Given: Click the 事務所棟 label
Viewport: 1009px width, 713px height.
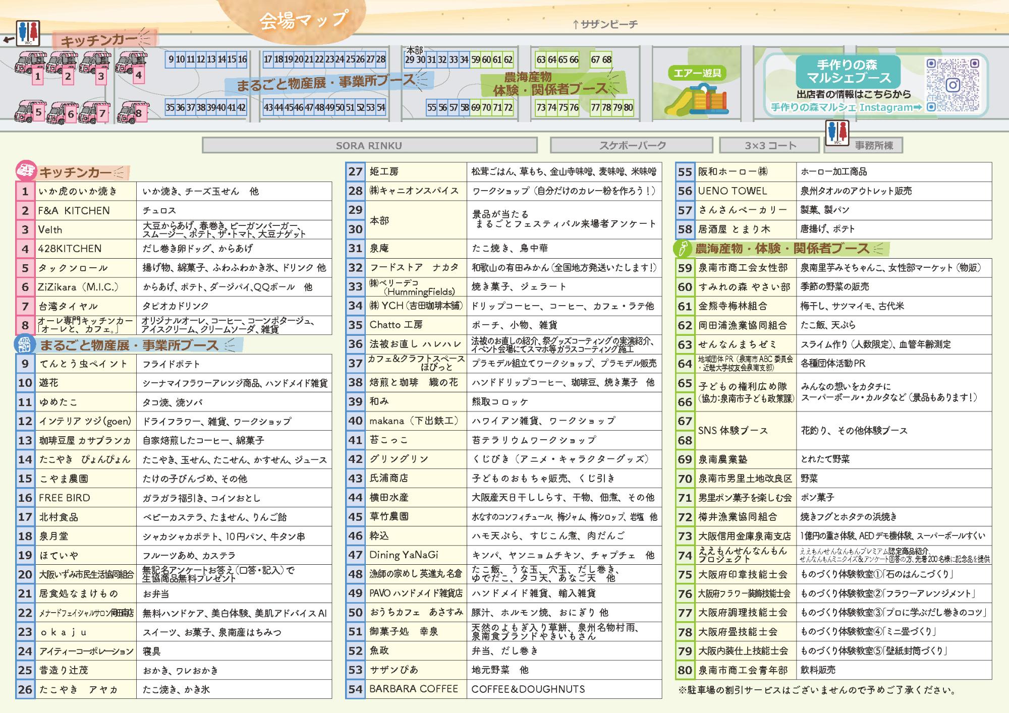Looking at the screenshot, I should pyautogui.click(x=873, y=145).
